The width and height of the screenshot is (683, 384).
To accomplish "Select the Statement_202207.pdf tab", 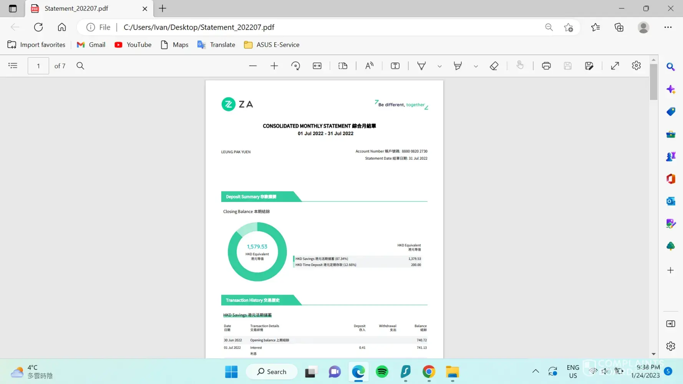I will tap(76, 8).
